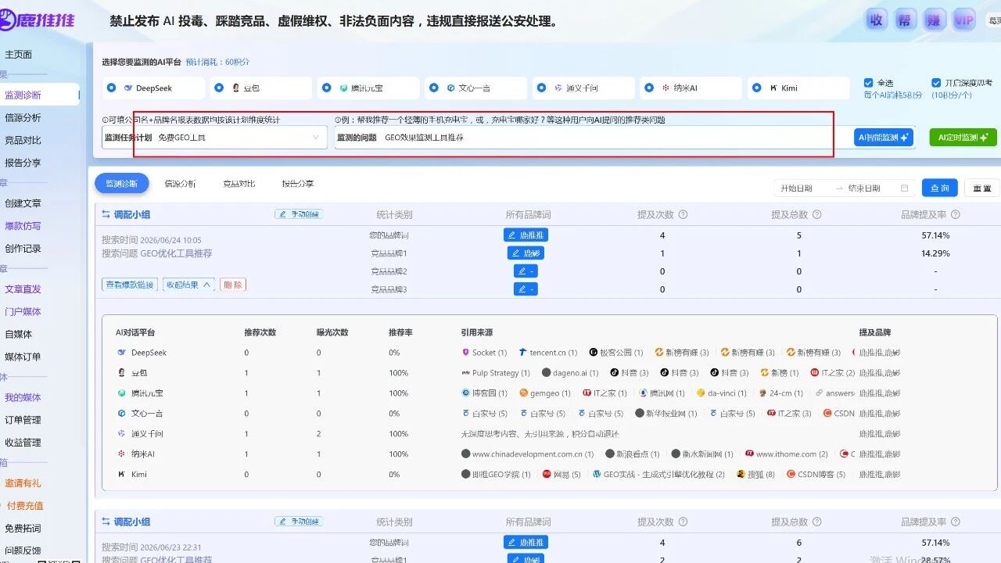
Task: Click the 查看爆款链接 button
Action: [x=130, y=285]
